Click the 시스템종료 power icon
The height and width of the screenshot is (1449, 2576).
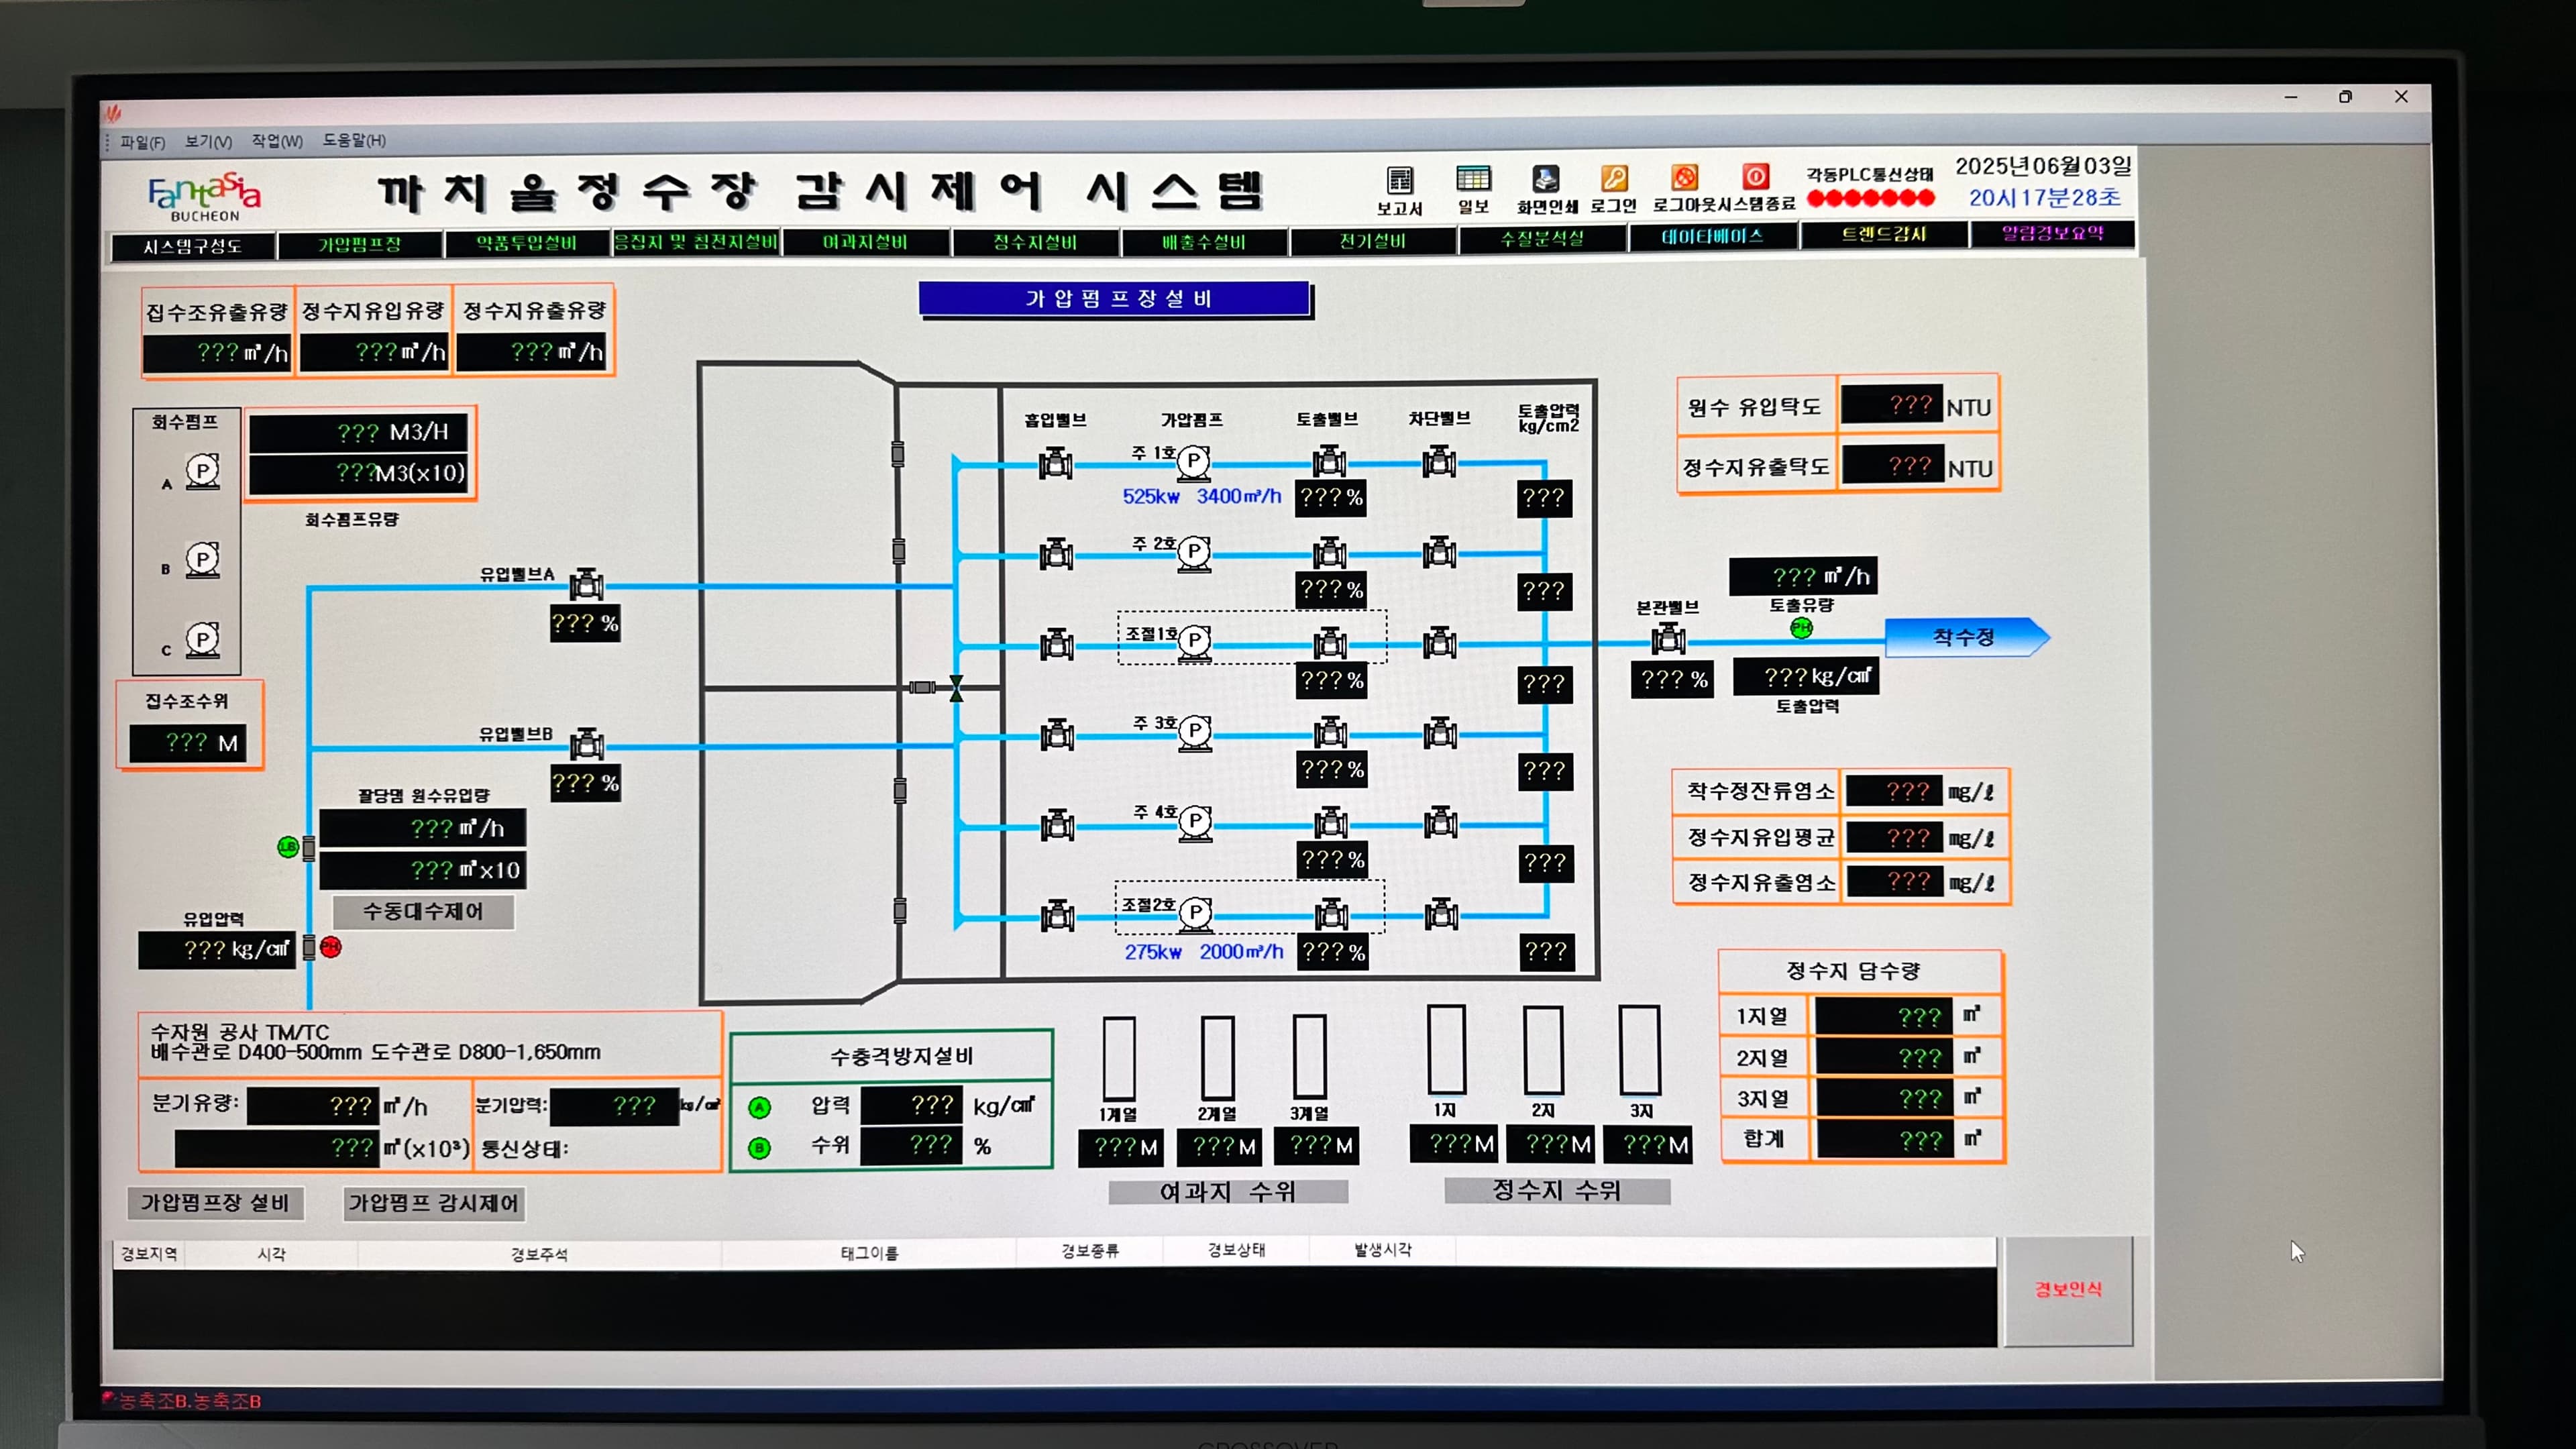pos(1756,178)
